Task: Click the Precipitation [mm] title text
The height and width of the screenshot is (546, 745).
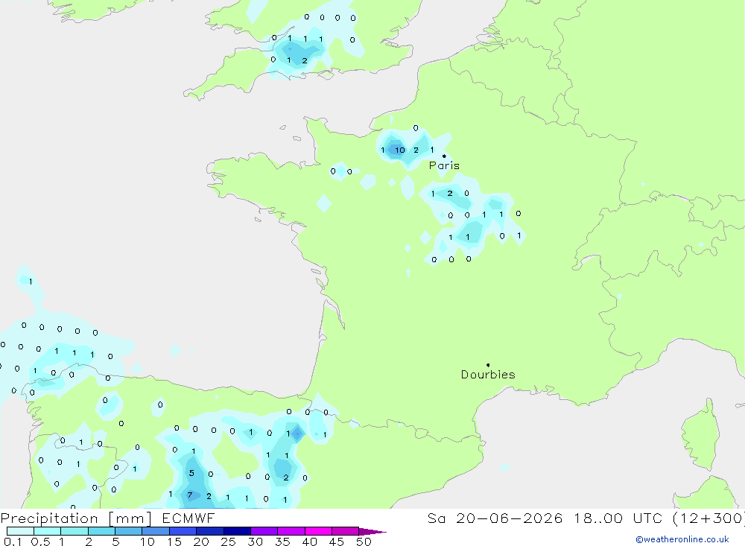Action: coord(76,518)
